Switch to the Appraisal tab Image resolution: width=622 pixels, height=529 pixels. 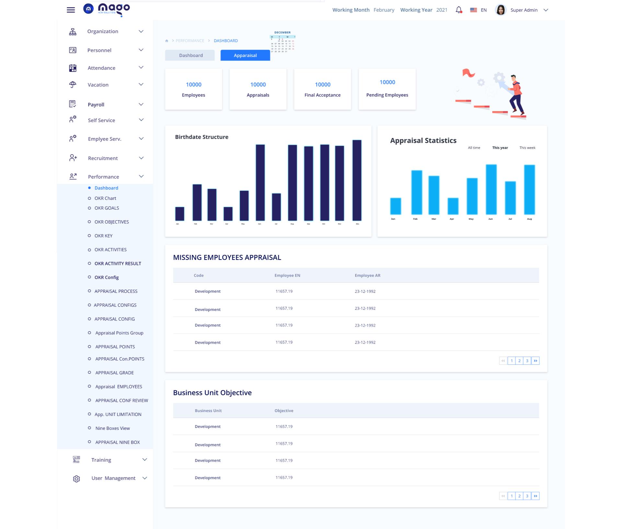[245, 55]
